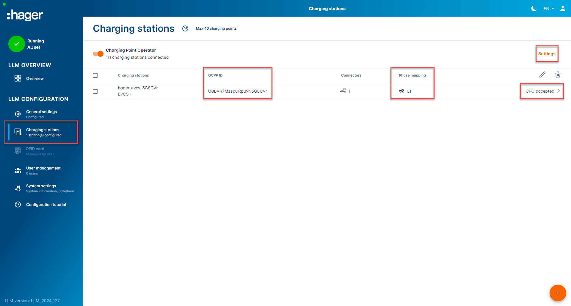Viewport: 571px width, 306px height.
Task: Open General settings menu item
Action: [42, 114]
